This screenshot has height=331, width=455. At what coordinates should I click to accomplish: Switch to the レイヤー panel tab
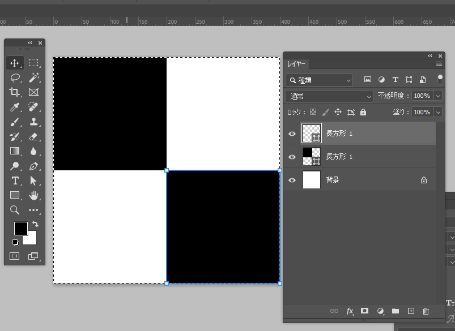click(296, 65)
